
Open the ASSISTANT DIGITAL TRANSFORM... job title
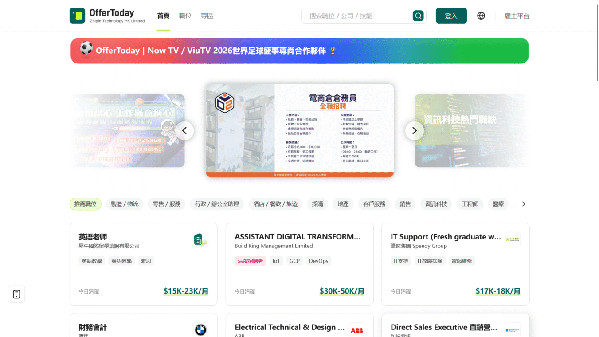tap(298, 237)
